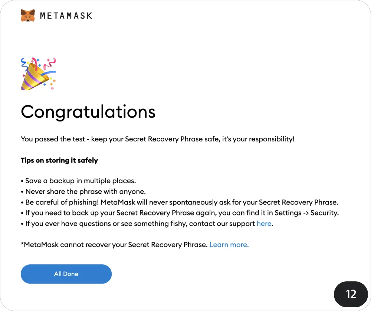
Task: Click the "Save a backup in multiple places" tip
Action: (x=79, y=181)
